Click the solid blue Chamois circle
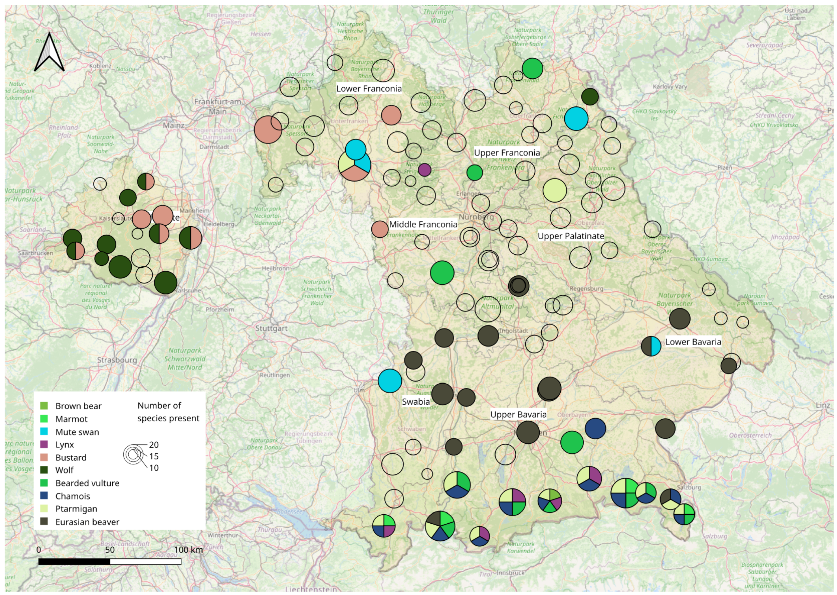 click(595, 428)
